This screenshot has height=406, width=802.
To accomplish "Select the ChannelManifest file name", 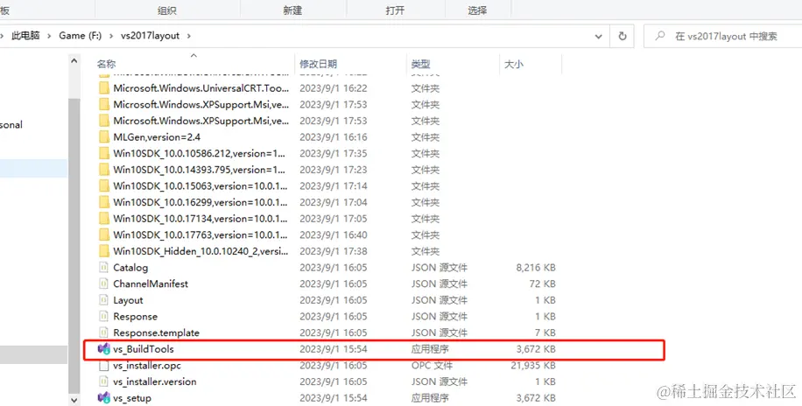I will [x=151, y=283].
